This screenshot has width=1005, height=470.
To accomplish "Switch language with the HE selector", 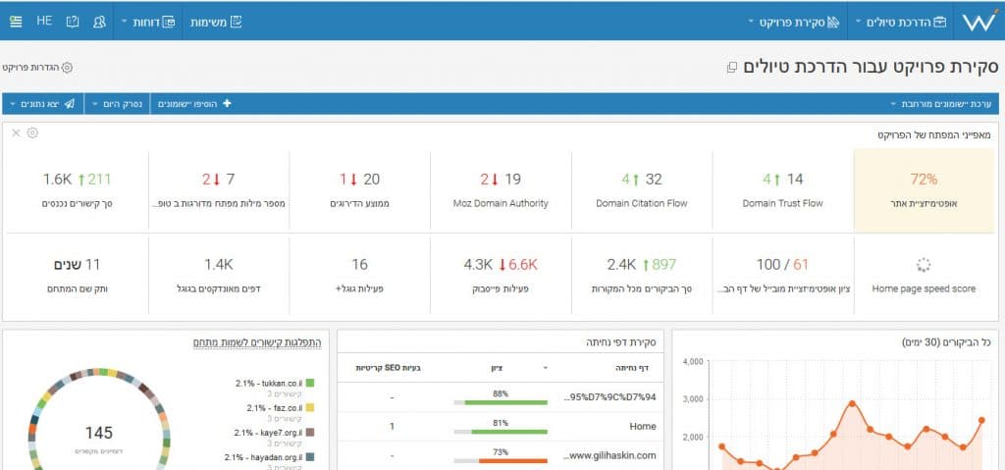I will click(x=44, y=21).
